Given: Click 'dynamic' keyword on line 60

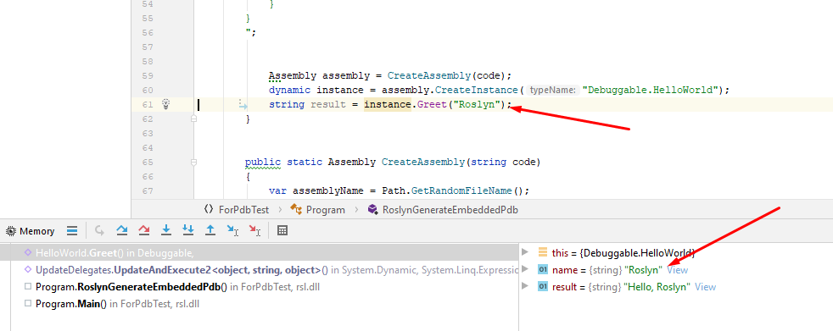Looking at the screenshot, I should [289, 91].
